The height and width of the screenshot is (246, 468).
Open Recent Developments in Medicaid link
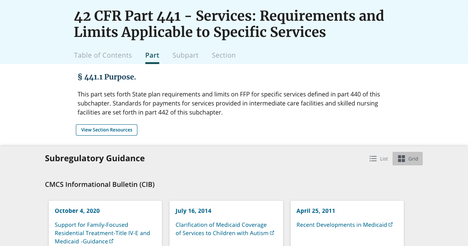click(345, 225)
